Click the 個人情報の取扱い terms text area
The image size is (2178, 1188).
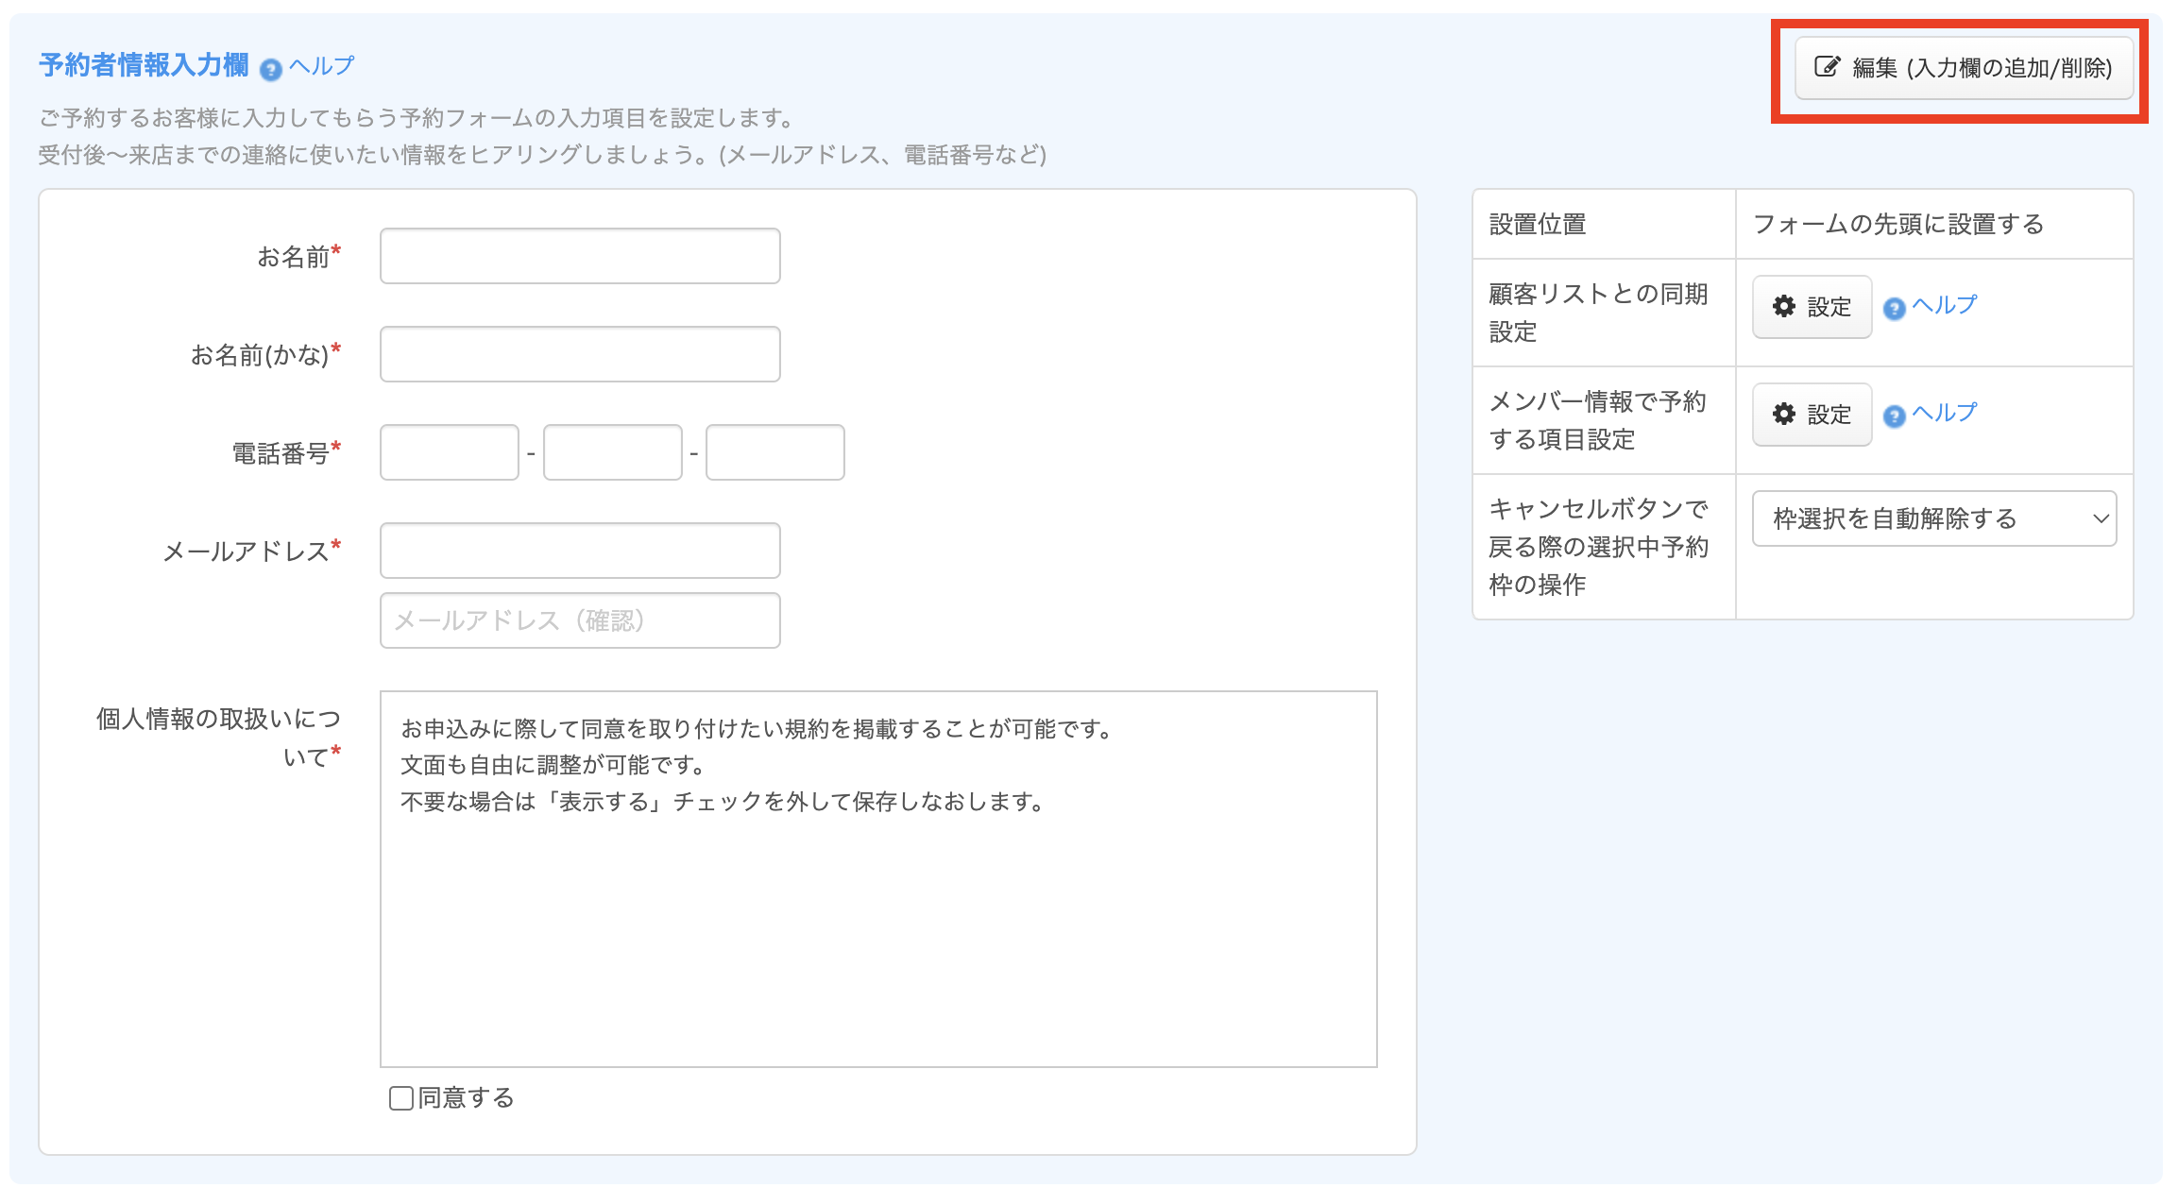click(x=878, y=878)
